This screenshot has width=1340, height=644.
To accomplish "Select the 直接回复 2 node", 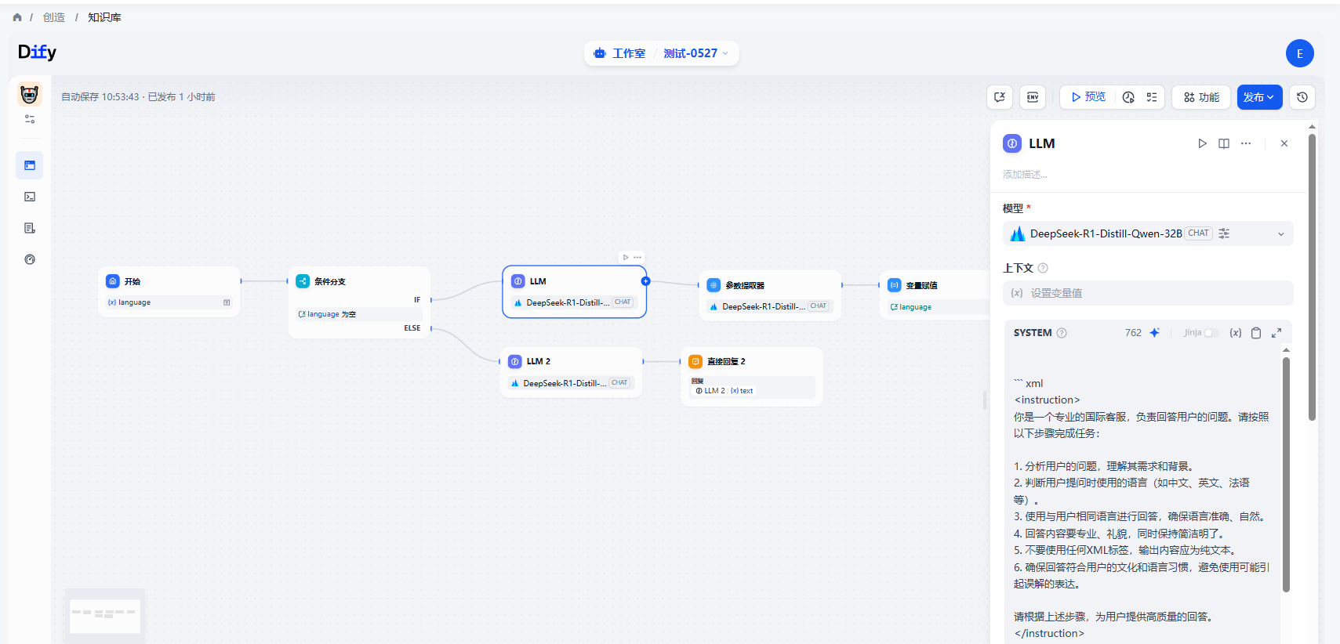I will pyautogui.click(x=752, y=377).
